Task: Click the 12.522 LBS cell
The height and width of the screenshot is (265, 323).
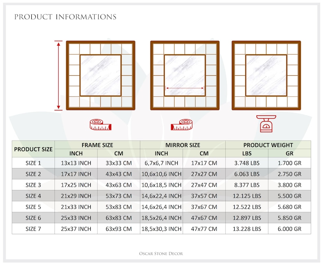Action: (x=247, y=207)
